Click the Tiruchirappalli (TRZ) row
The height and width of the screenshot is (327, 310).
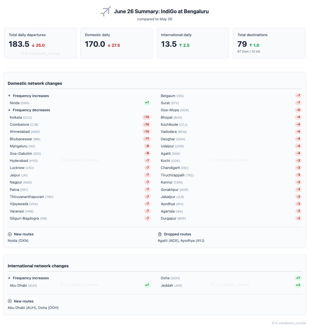click(231, 175)
